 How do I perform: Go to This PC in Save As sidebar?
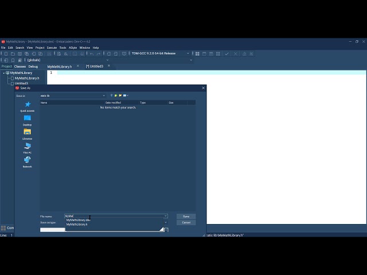click(x=27, y=148)
